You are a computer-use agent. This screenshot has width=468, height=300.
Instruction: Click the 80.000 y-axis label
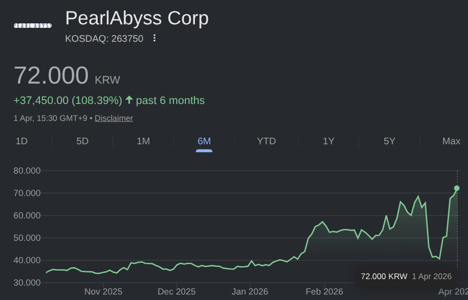pos(27,171)
